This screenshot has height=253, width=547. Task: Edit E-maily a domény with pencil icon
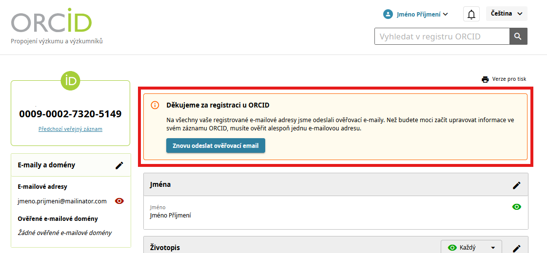[x=119, y=165]
